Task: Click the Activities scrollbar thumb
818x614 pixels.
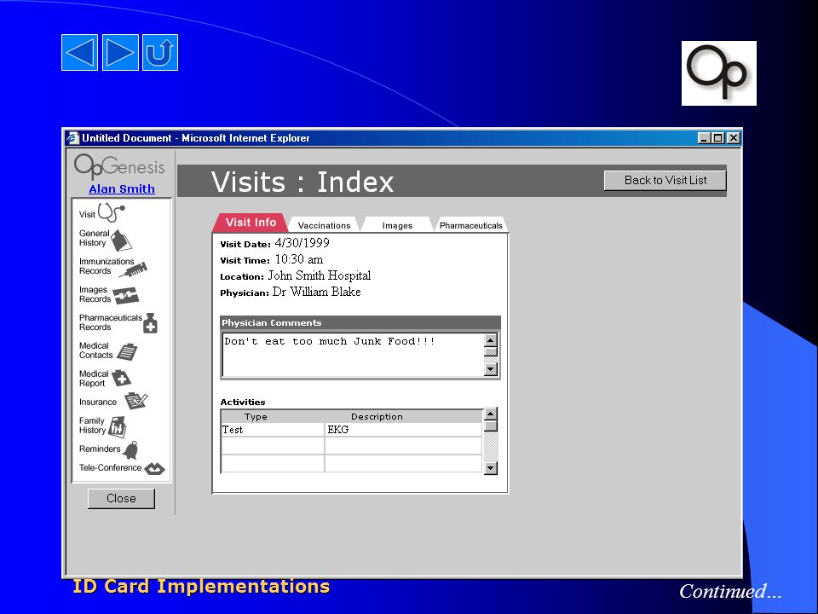Action: point(491,426)
